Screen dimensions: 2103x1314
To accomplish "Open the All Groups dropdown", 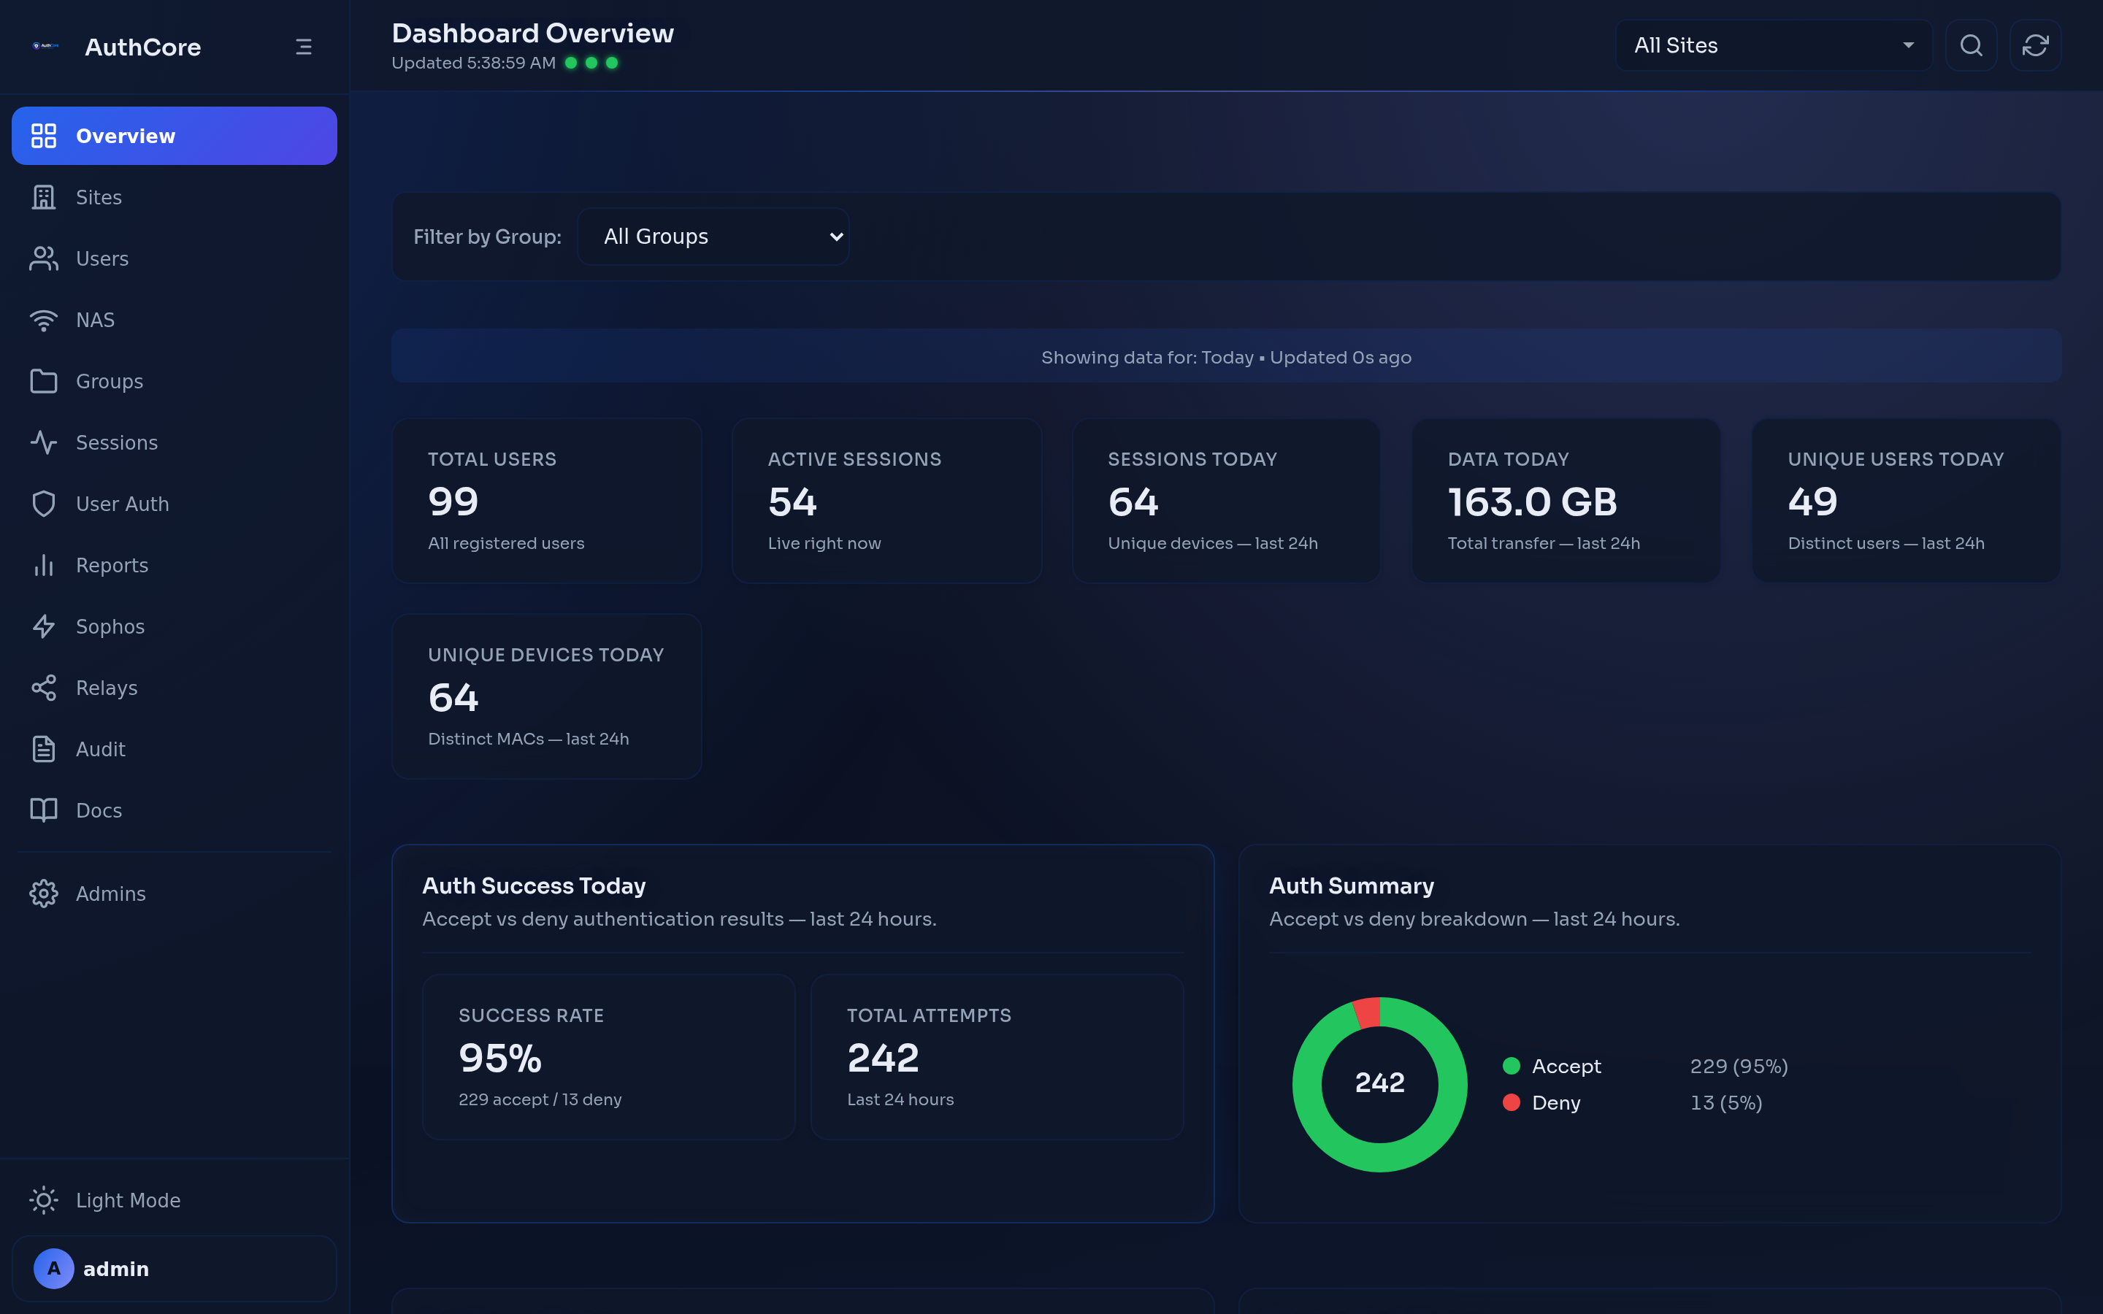I will [x=713, y=236].
